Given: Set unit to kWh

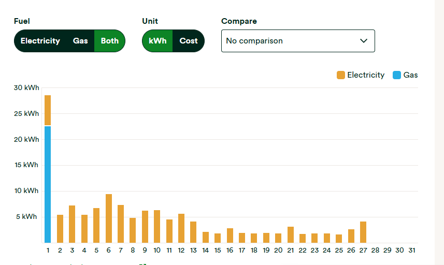Looking at the screenshot, I should [157, 41].
